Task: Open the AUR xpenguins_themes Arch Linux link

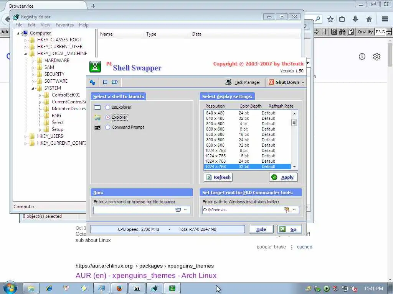Action: (x=146, y=276)
